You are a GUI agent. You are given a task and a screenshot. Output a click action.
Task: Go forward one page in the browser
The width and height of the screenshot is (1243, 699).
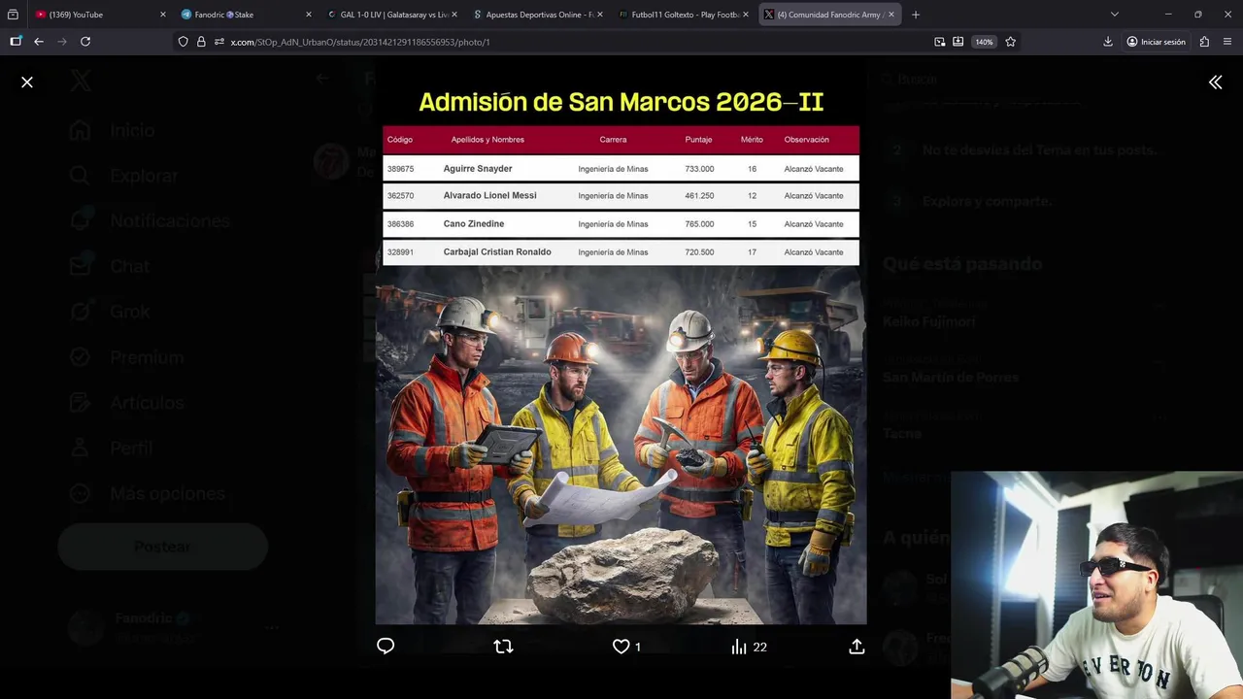click(62, 42)
